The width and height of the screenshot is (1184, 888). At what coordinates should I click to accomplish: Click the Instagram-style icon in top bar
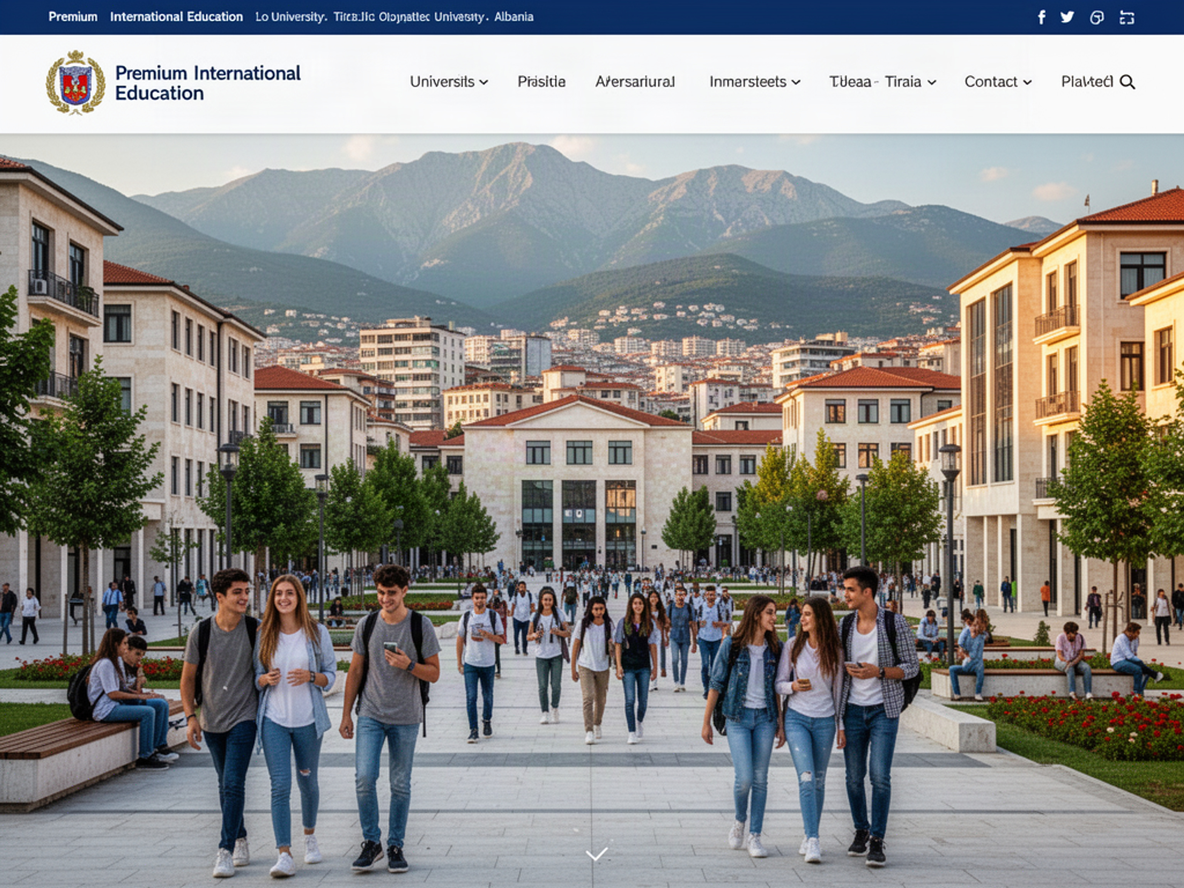click(x=1097, y=18)
